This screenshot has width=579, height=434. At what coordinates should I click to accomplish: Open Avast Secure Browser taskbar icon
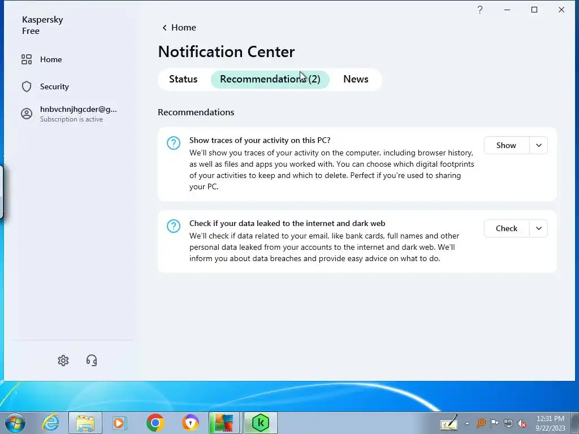pyautogui.click(x=190, y=423)
